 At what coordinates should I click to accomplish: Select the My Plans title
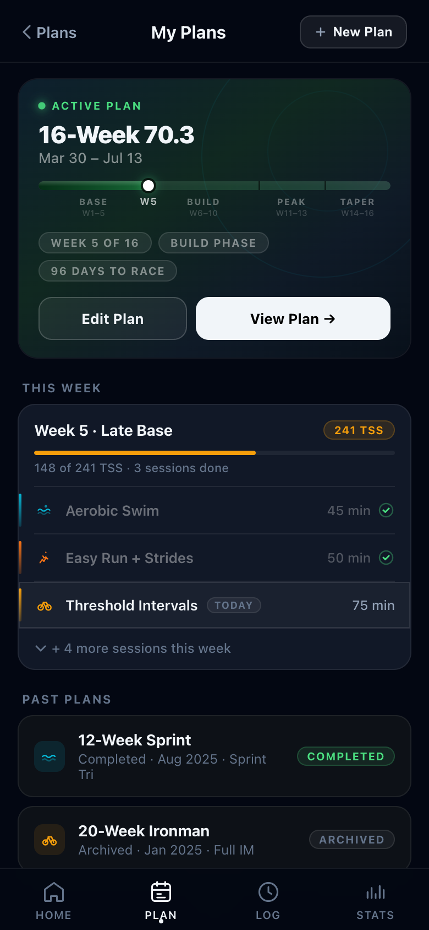pyautogui.click(x=188, y=32)
